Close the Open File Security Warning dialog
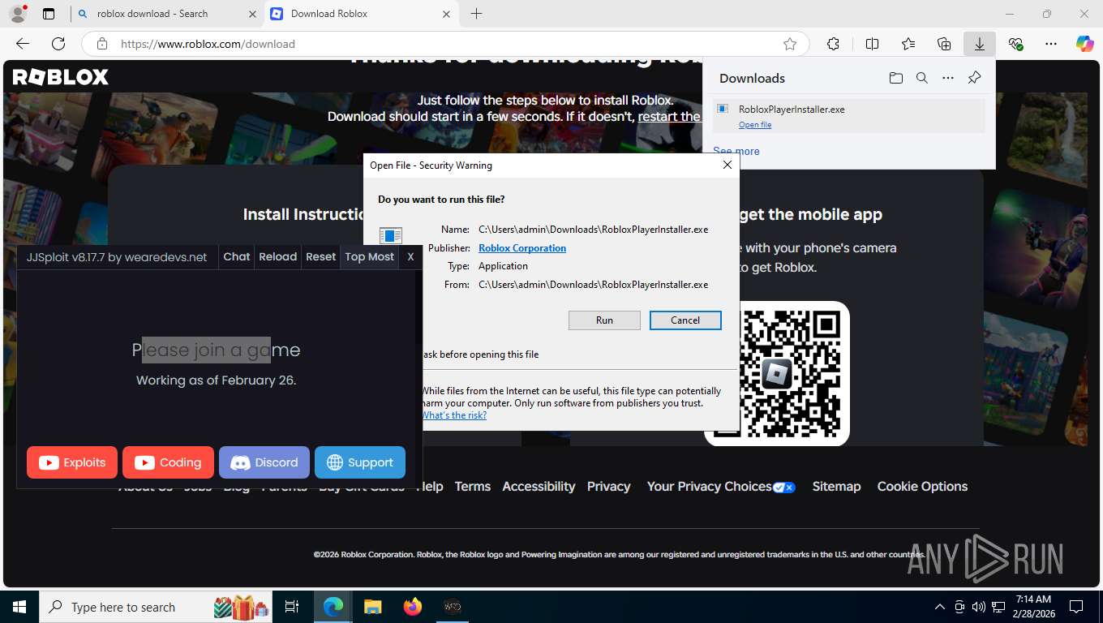Screen dimensions: 1103x623 (x=727, y=165)
